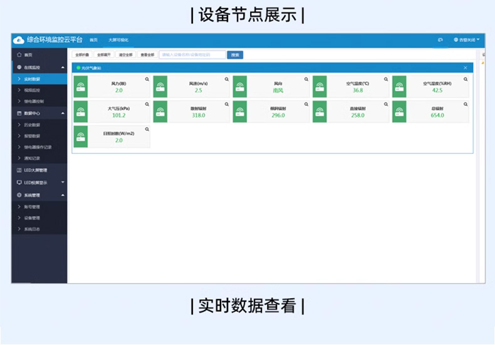The width and height of the screenshot is (495, 345).
Task: Click the 总辐射 value 654.0
Action: pos(437,116)
